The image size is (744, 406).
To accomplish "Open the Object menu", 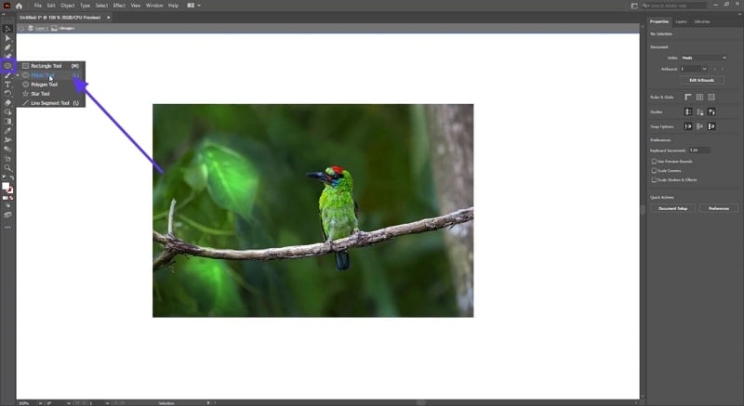I will coord(67,6).
